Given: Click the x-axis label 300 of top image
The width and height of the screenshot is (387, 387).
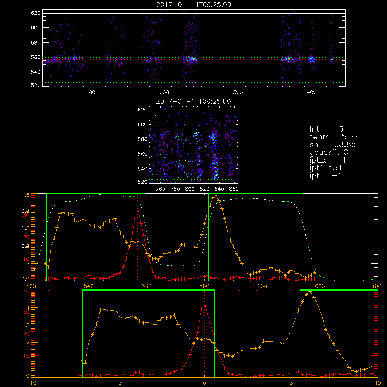Looking at the screenshot, I should click(x=238, y=92).
